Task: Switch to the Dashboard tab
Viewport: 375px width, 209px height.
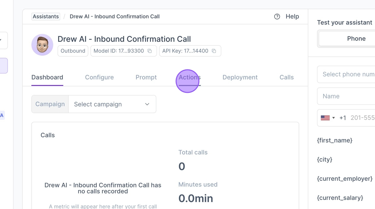Action: (x=47, y=77)
